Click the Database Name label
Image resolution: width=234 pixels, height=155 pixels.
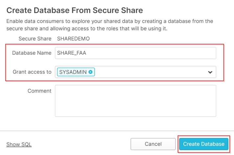[x=32, y=53]
